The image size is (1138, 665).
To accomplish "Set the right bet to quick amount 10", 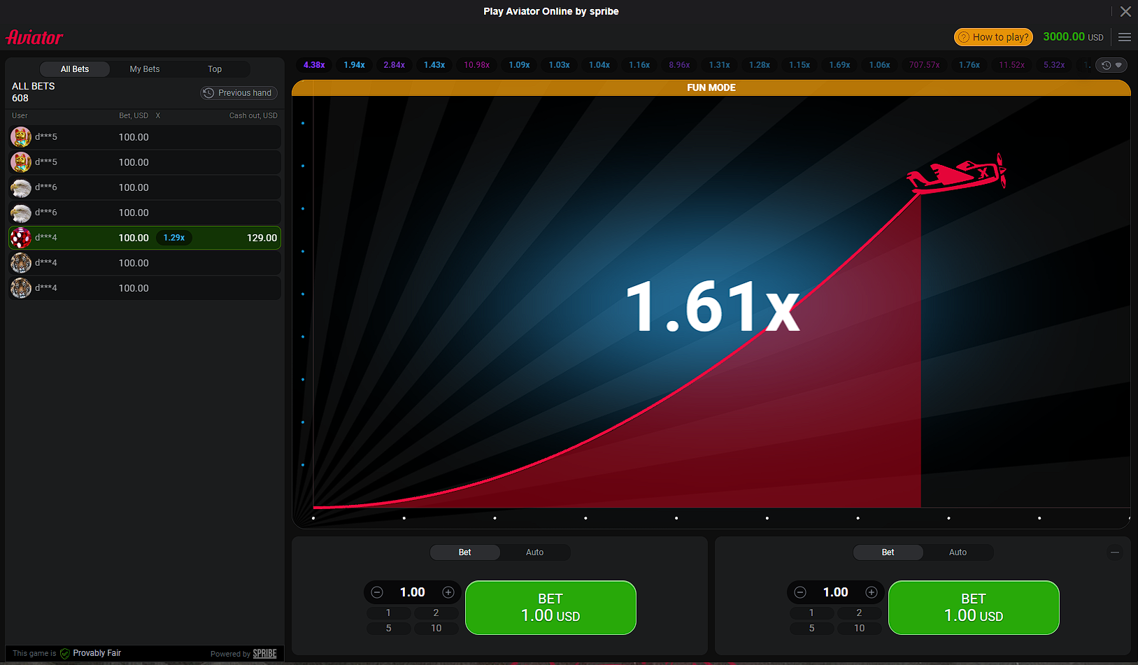I will [860, 629].
